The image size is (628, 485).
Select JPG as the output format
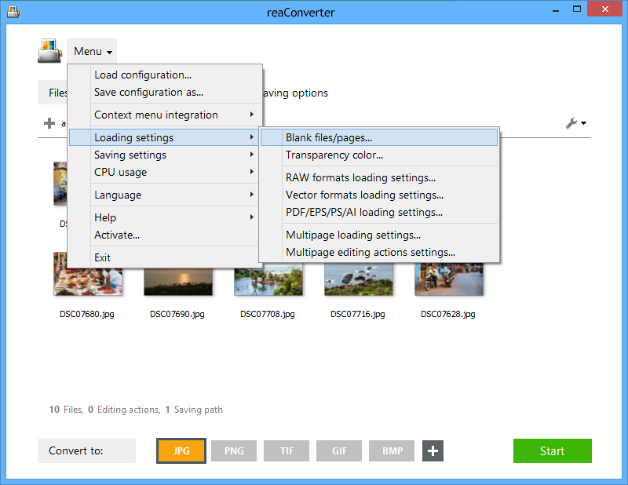point(181,451)
